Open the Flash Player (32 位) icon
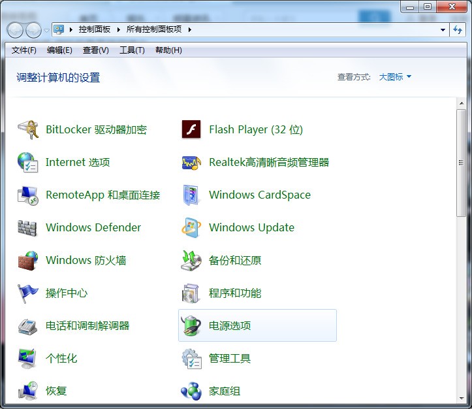Viewport: 472px width, 409px height. [x=191, y=129]
